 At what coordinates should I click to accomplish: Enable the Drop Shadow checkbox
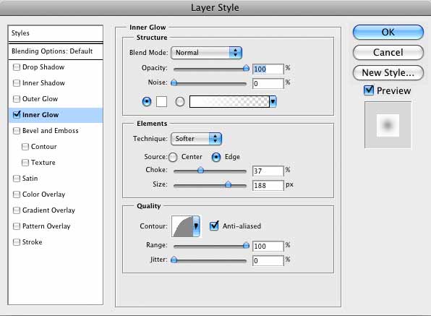click(x=17, y=67)
